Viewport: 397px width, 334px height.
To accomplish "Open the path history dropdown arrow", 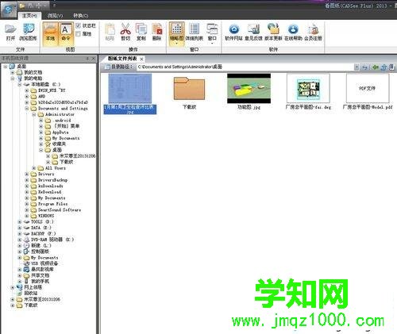I will (357, 67).
